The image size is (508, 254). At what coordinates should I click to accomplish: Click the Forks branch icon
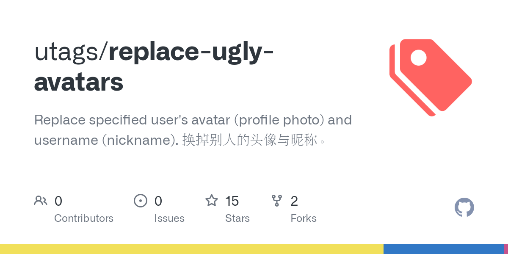click(x=277, y=200)
